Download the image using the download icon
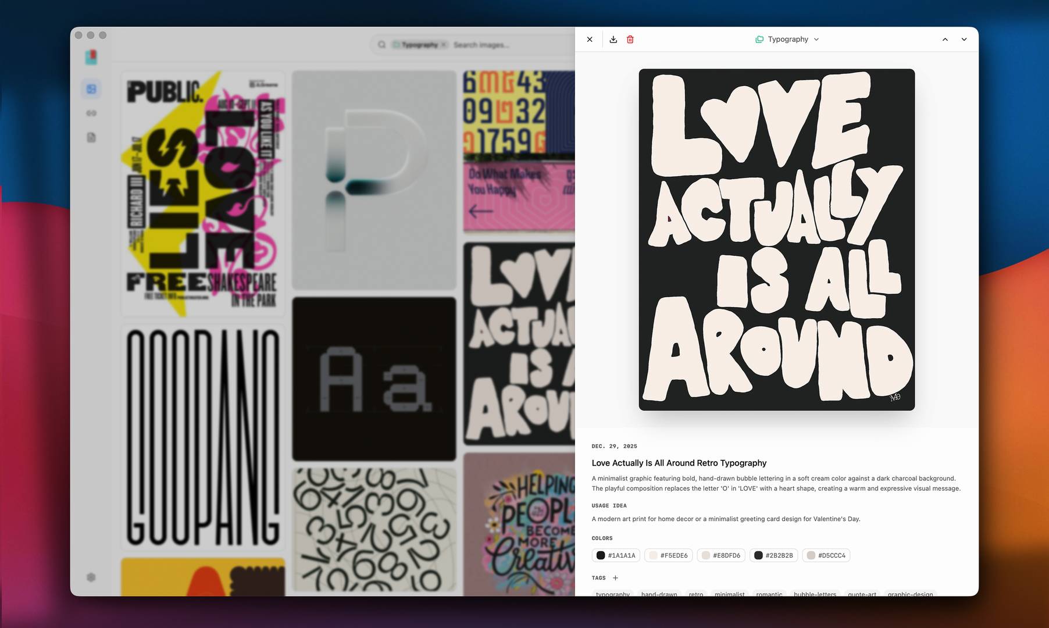Image resolution: width=1049 pixels, height=628 pixels. 613,40
